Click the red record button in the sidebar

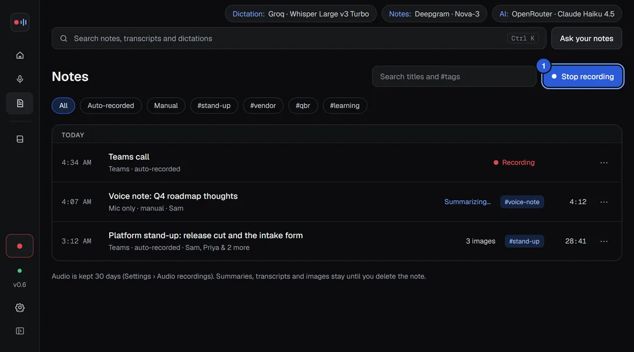[x=19, y=246]
